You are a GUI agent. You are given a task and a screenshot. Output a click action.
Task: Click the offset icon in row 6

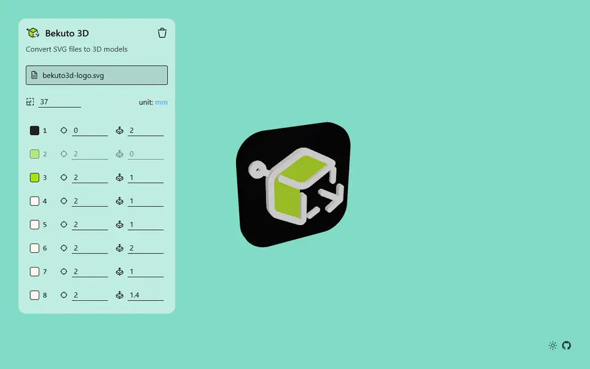tap(63, 248)
